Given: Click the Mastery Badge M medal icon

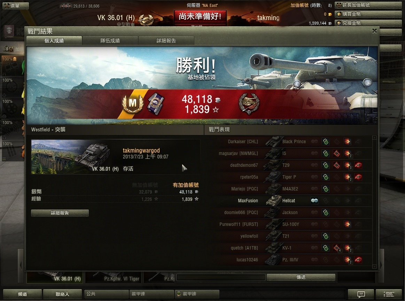Looking at the screenshot, I should click(x=132, y=104).
